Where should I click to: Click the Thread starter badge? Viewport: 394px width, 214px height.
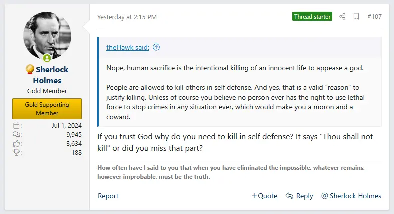pos(312,17)
